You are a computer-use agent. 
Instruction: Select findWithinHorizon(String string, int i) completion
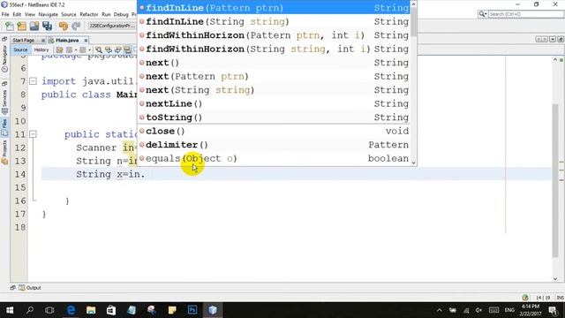tap(274, 49)
